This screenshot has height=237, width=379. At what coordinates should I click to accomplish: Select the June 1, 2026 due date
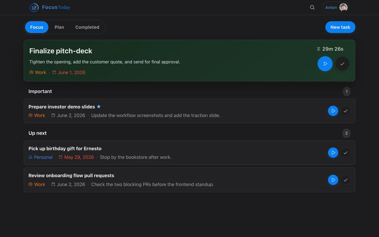click(71, 72)
